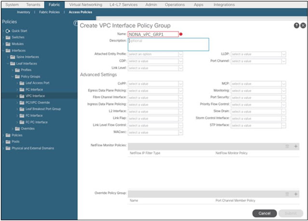The width and height of the screenshot is (308, 221).
Task: Open the Virtual Networking tab
Action: [x=86, y=5]
